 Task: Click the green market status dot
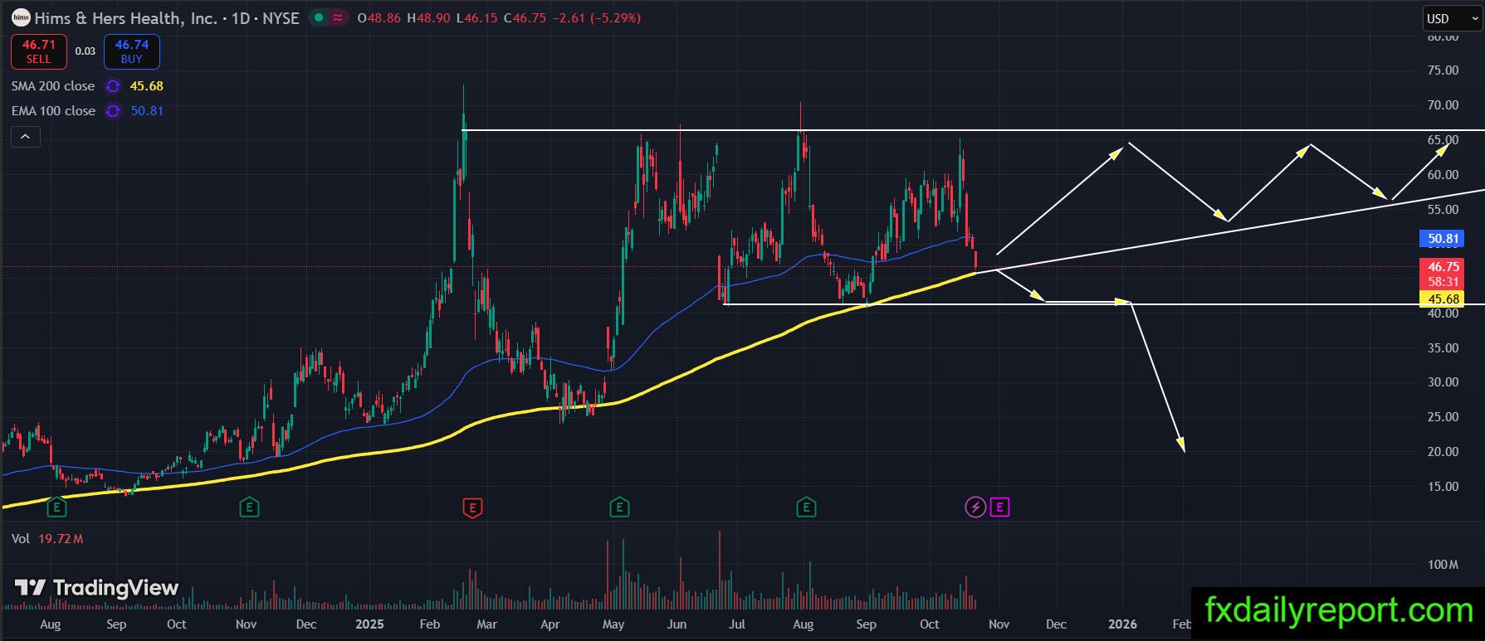317,17
